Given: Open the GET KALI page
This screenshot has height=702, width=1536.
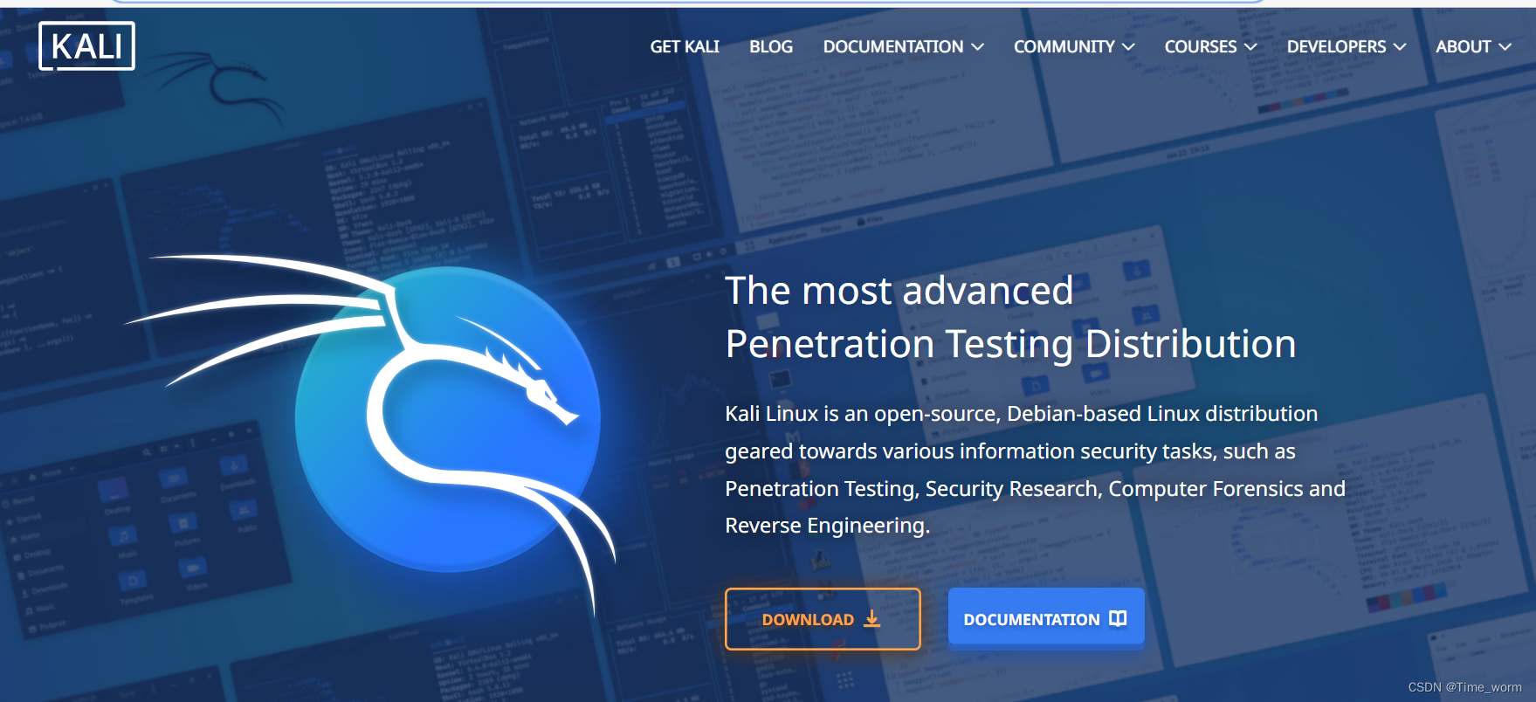Looking at the screenshot, I should tap(685, 47).
